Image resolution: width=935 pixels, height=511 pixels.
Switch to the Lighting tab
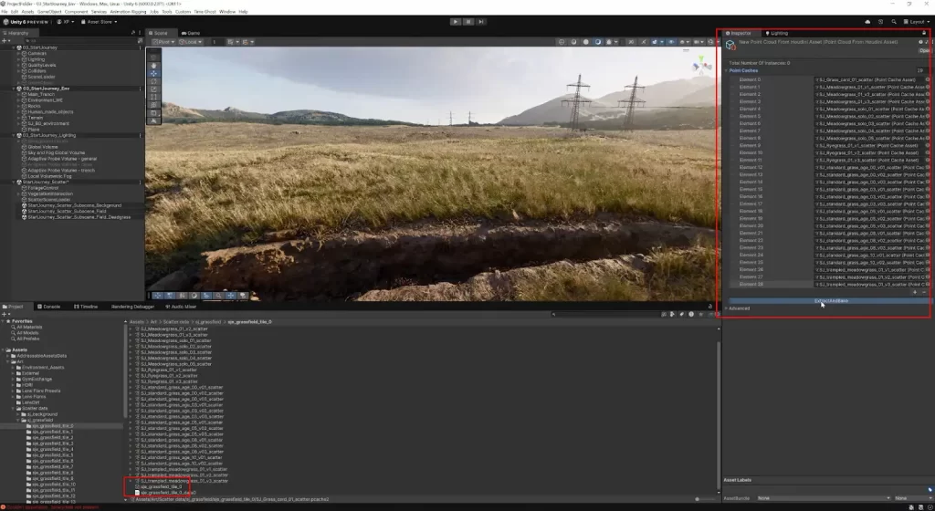tap(776, 33)
